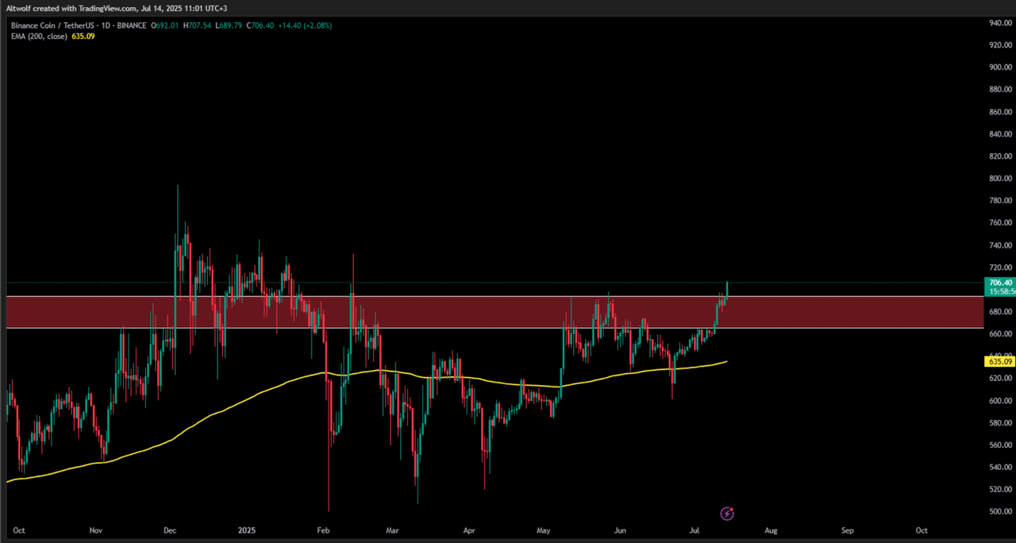Click the 540.00 price axis label
The height and width of the screenshot is (543, 1016).
coord(1000,468)
